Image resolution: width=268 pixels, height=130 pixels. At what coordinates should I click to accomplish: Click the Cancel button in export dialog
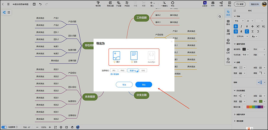pyautogui.click(x=124, y=84)
